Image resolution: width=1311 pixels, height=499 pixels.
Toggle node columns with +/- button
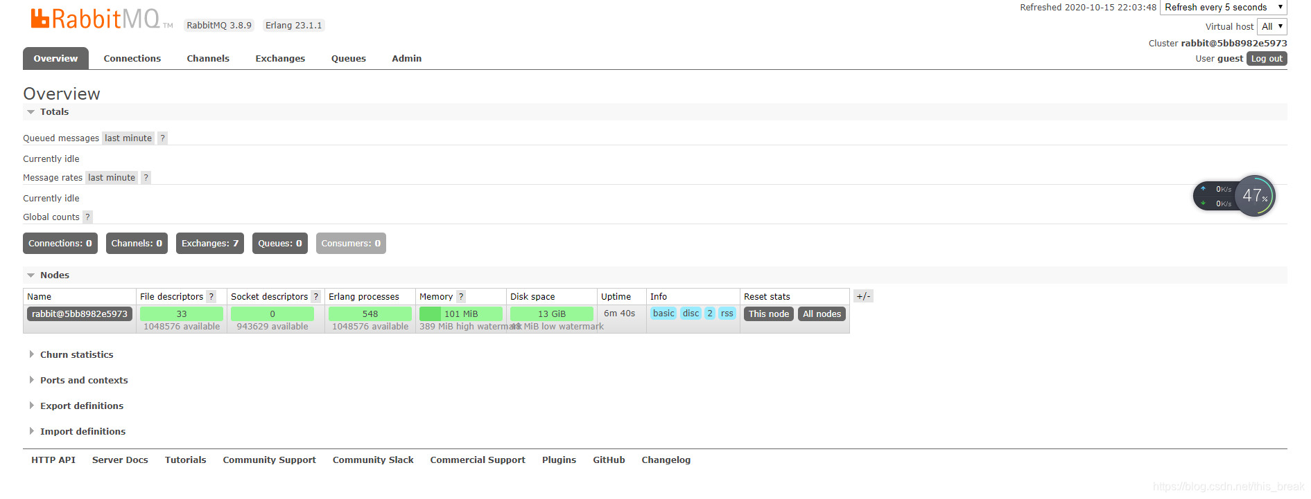click(x=863, y=296)
